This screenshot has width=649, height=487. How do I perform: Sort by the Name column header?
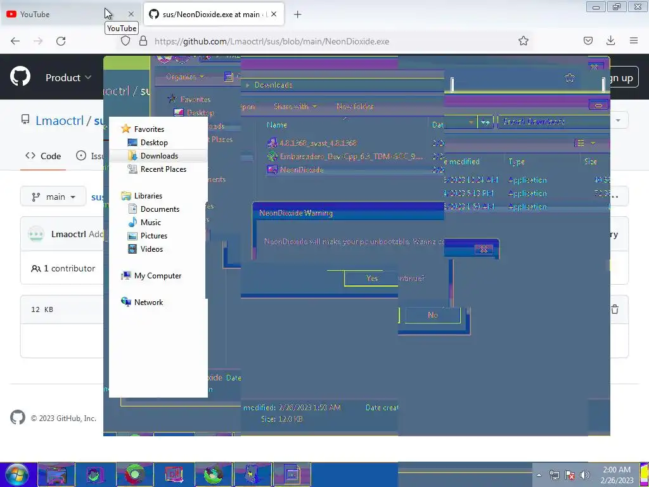tap(277, 125)
